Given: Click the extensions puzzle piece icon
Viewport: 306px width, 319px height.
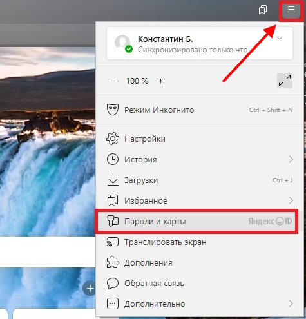Looking at the screenshot, I should click(113, 262).
